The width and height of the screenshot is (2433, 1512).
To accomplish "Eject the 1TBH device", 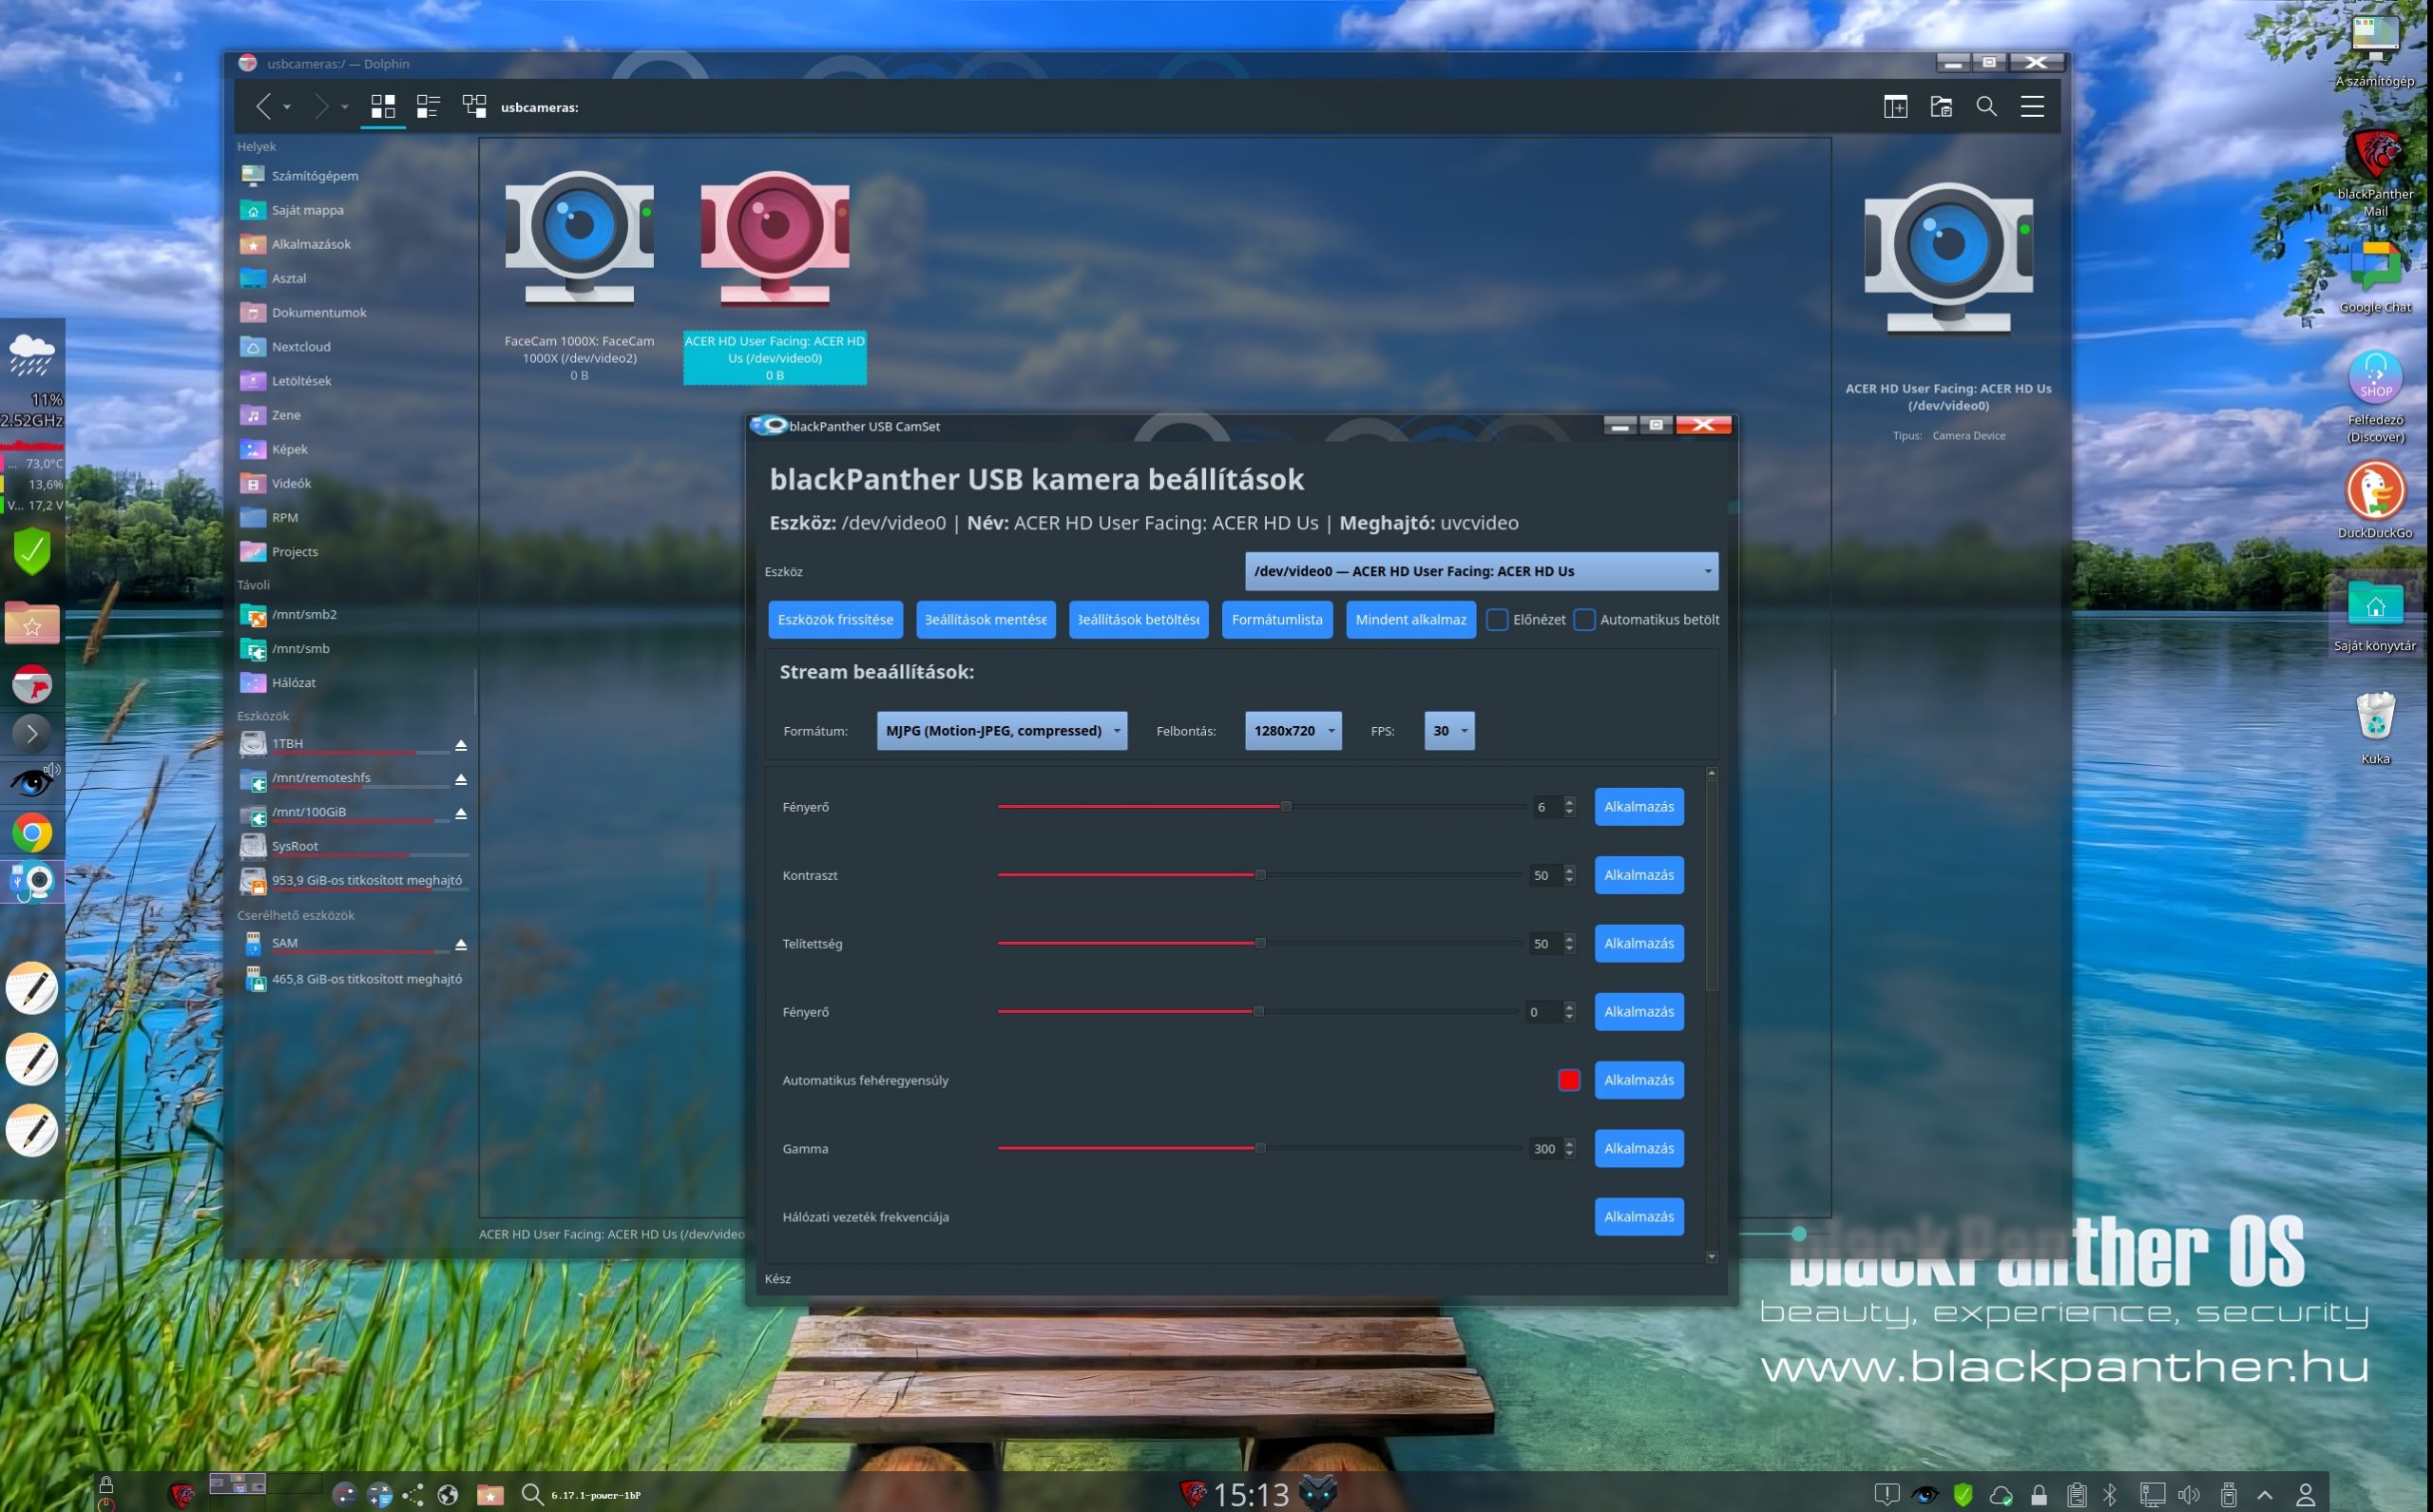I will tap(461, 745).
